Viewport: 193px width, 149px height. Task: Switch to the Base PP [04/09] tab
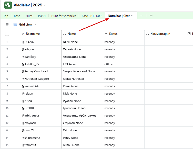tap(92, 16)
